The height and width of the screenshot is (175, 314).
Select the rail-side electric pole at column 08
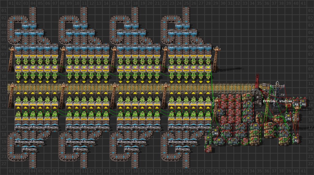(63, 96)
